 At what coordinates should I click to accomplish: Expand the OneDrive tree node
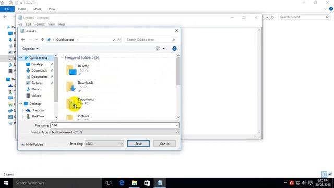[23, 110]
